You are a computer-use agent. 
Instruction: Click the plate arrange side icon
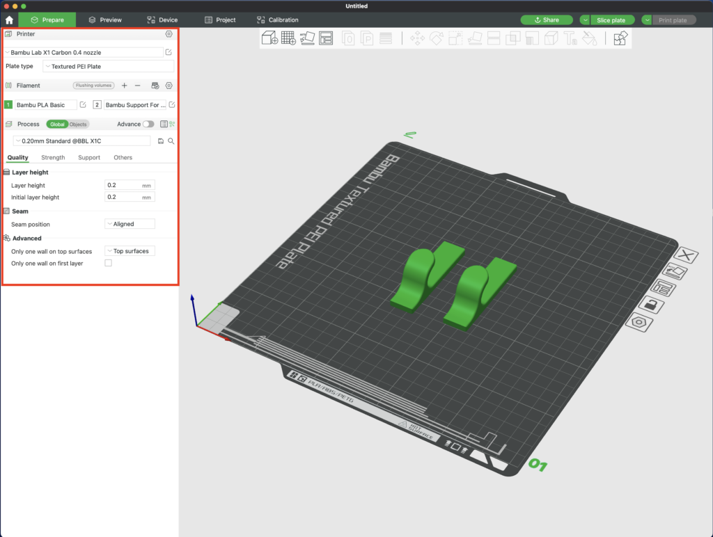(663, 289)
